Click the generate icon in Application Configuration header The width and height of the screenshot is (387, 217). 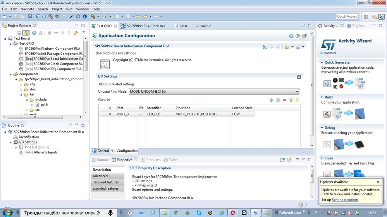click(291, 36)
